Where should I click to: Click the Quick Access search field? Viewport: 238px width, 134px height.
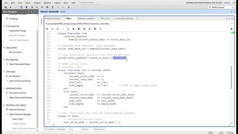(91, 3)
